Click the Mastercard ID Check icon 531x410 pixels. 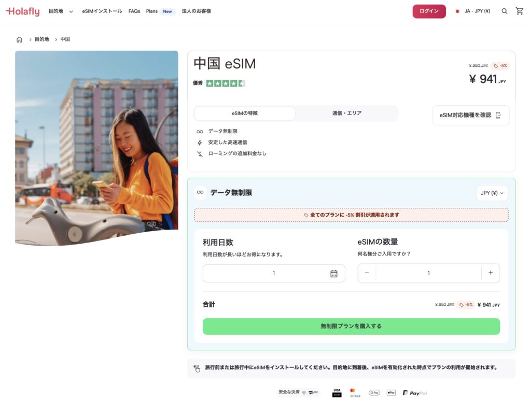[x=355, y=392]
